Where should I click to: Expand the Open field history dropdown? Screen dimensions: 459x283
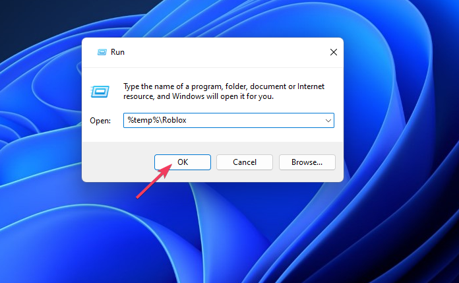click(328, 121)
